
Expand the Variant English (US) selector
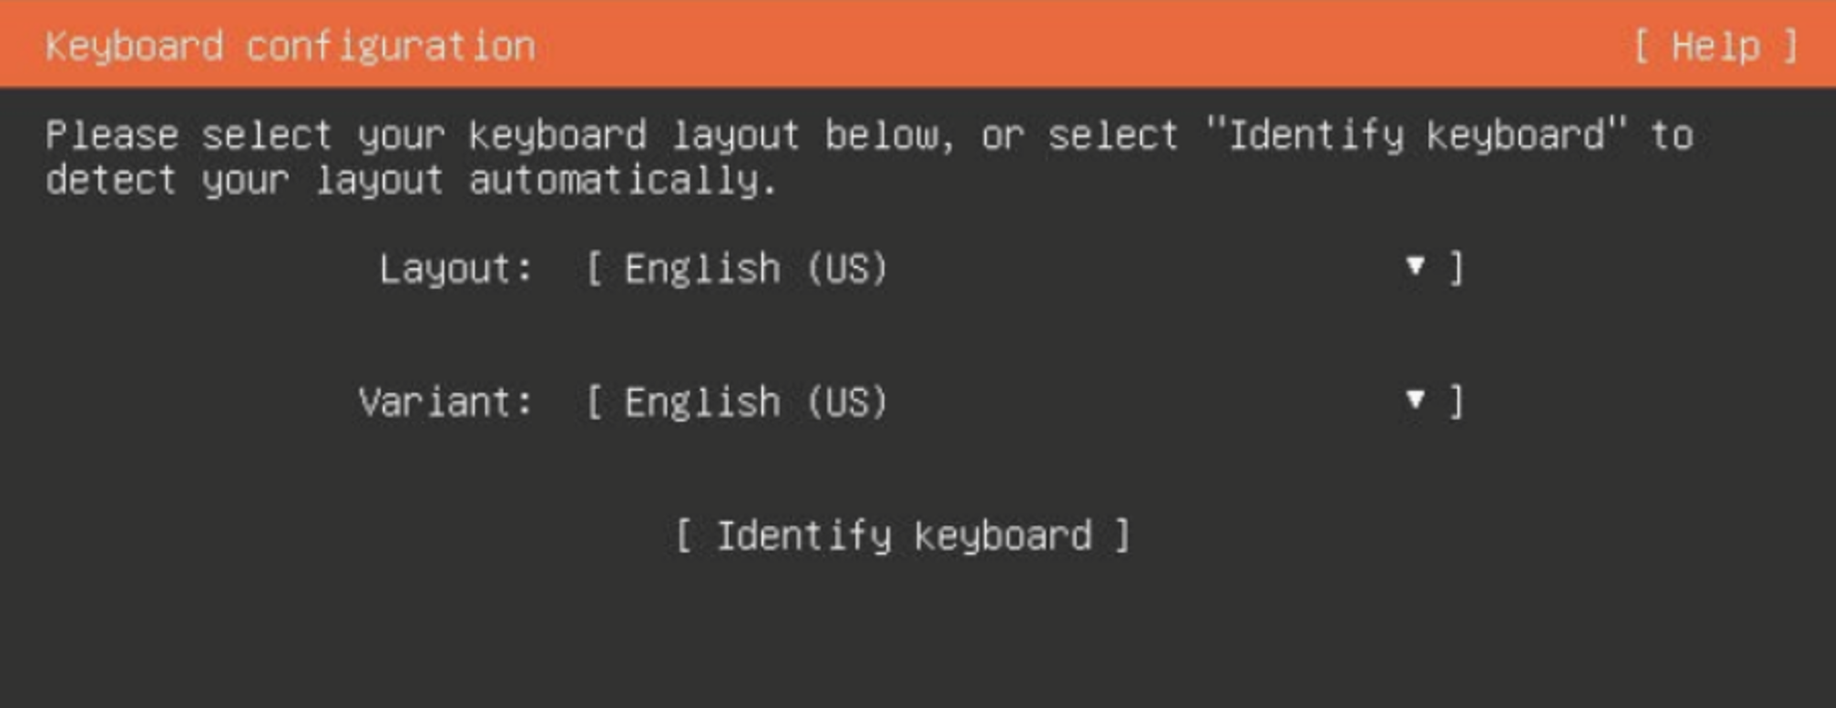1024,401
